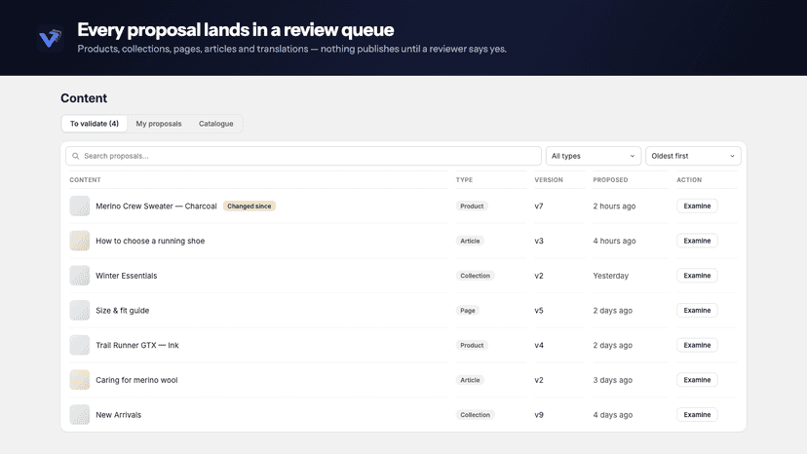Select the Trail Runner GTX — Ink title
This screenshot has width=807, height=454.
pyautogui.click(x=136, y=346)
